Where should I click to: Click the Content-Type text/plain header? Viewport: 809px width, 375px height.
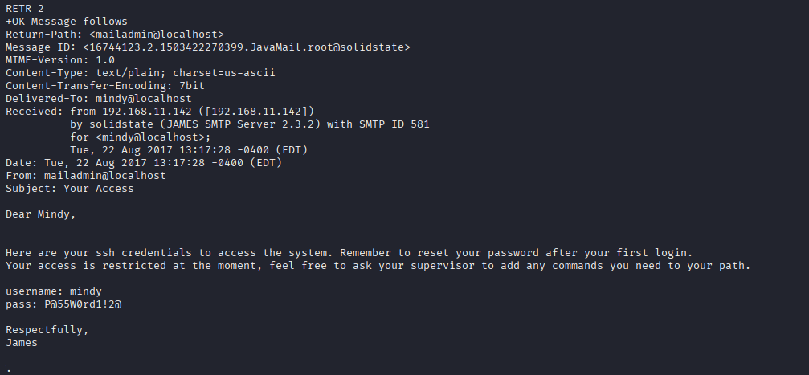(x=141, y=73)
